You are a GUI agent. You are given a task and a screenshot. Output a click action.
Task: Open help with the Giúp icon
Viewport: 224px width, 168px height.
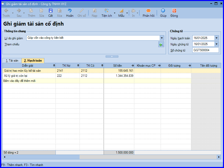coord(163,11)
